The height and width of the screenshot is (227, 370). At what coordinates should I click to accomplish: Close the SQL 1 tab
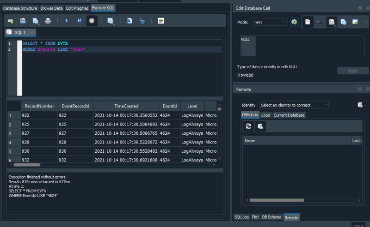coord(31,32)
